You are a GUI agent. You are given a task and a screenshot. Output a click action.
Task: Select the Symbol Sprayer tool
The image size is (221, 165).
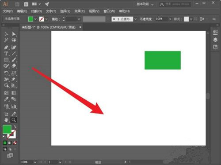click(6, 106)
